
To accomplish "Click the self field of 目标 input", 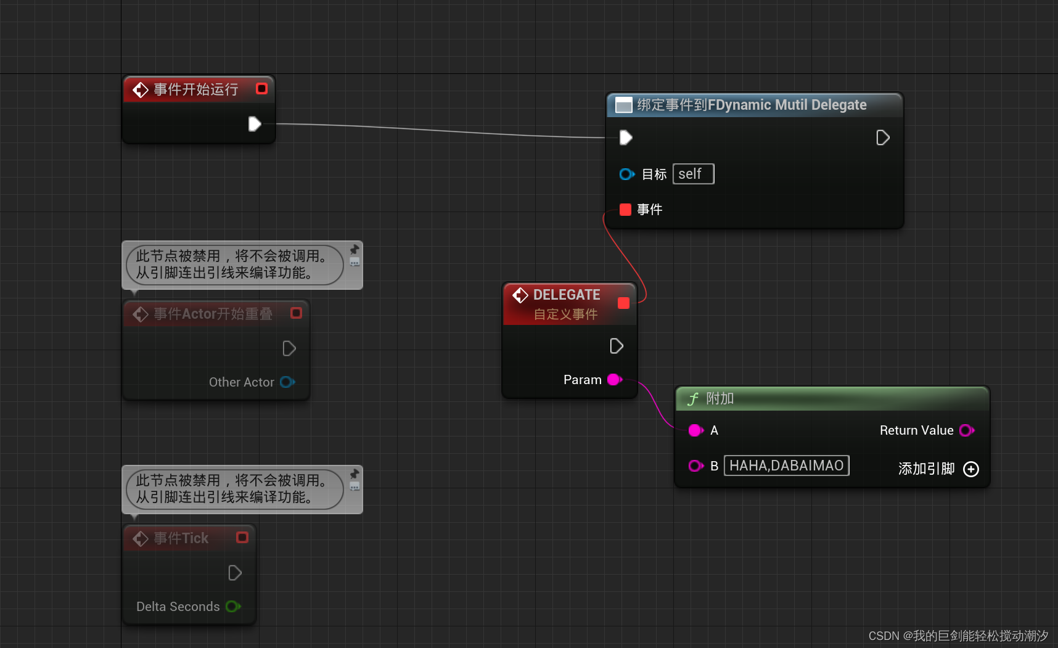I will pyautogui.click(x=693, y=174).
